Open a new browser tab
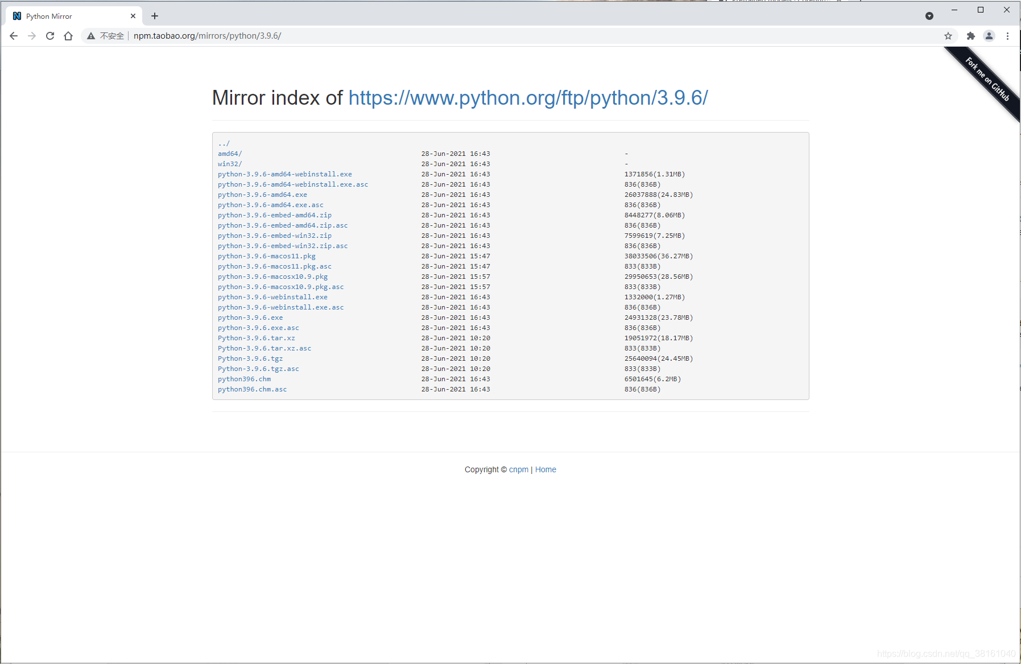The image size is (1021, 664). coord(155,16)
